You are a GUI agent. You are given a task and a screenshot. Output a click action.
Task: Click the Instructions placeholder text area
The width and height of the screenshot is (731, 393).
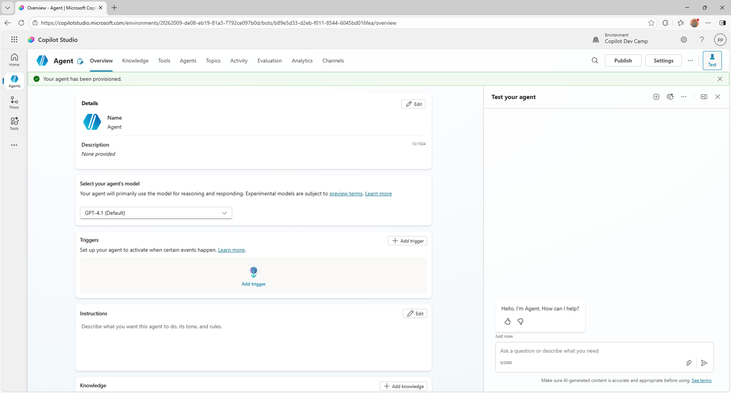click(152, 327)
